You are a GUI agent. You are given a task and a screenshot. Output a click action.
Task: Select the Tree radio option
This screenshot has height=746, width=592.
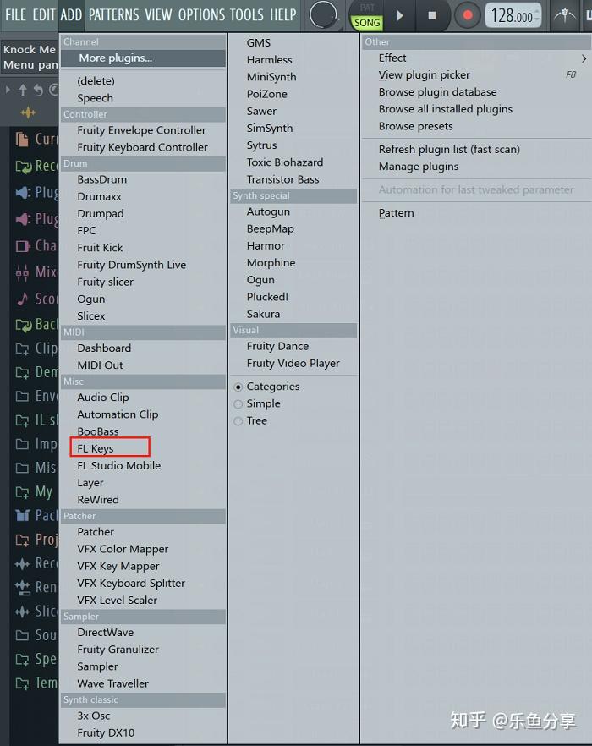point(238,420)
